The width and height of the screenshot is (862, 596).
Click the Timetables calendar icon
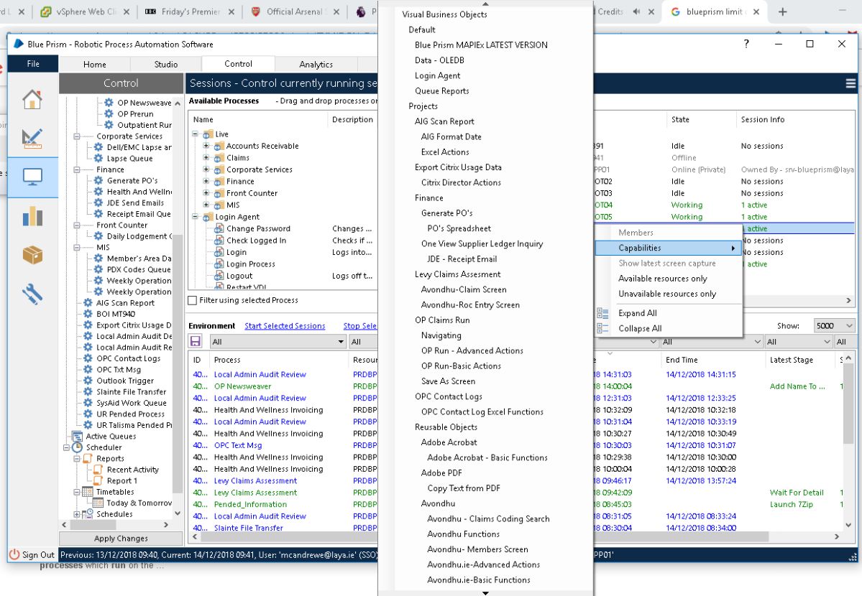(x=88, y=492)
